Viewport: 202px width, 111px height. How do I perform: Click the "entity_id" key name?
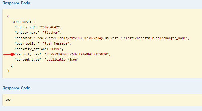pos(25,27)
